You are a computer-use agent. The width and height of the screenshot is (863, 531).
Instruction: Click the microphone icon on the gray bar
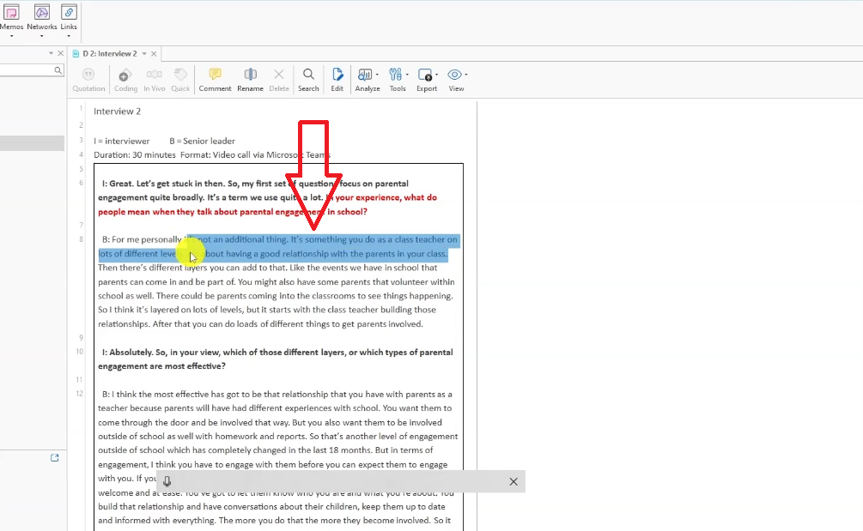[167, 482]
